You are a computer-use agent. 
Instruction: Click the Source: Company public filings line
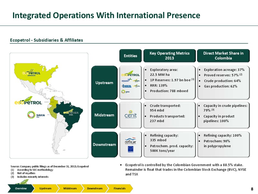(x=50, y=167)
